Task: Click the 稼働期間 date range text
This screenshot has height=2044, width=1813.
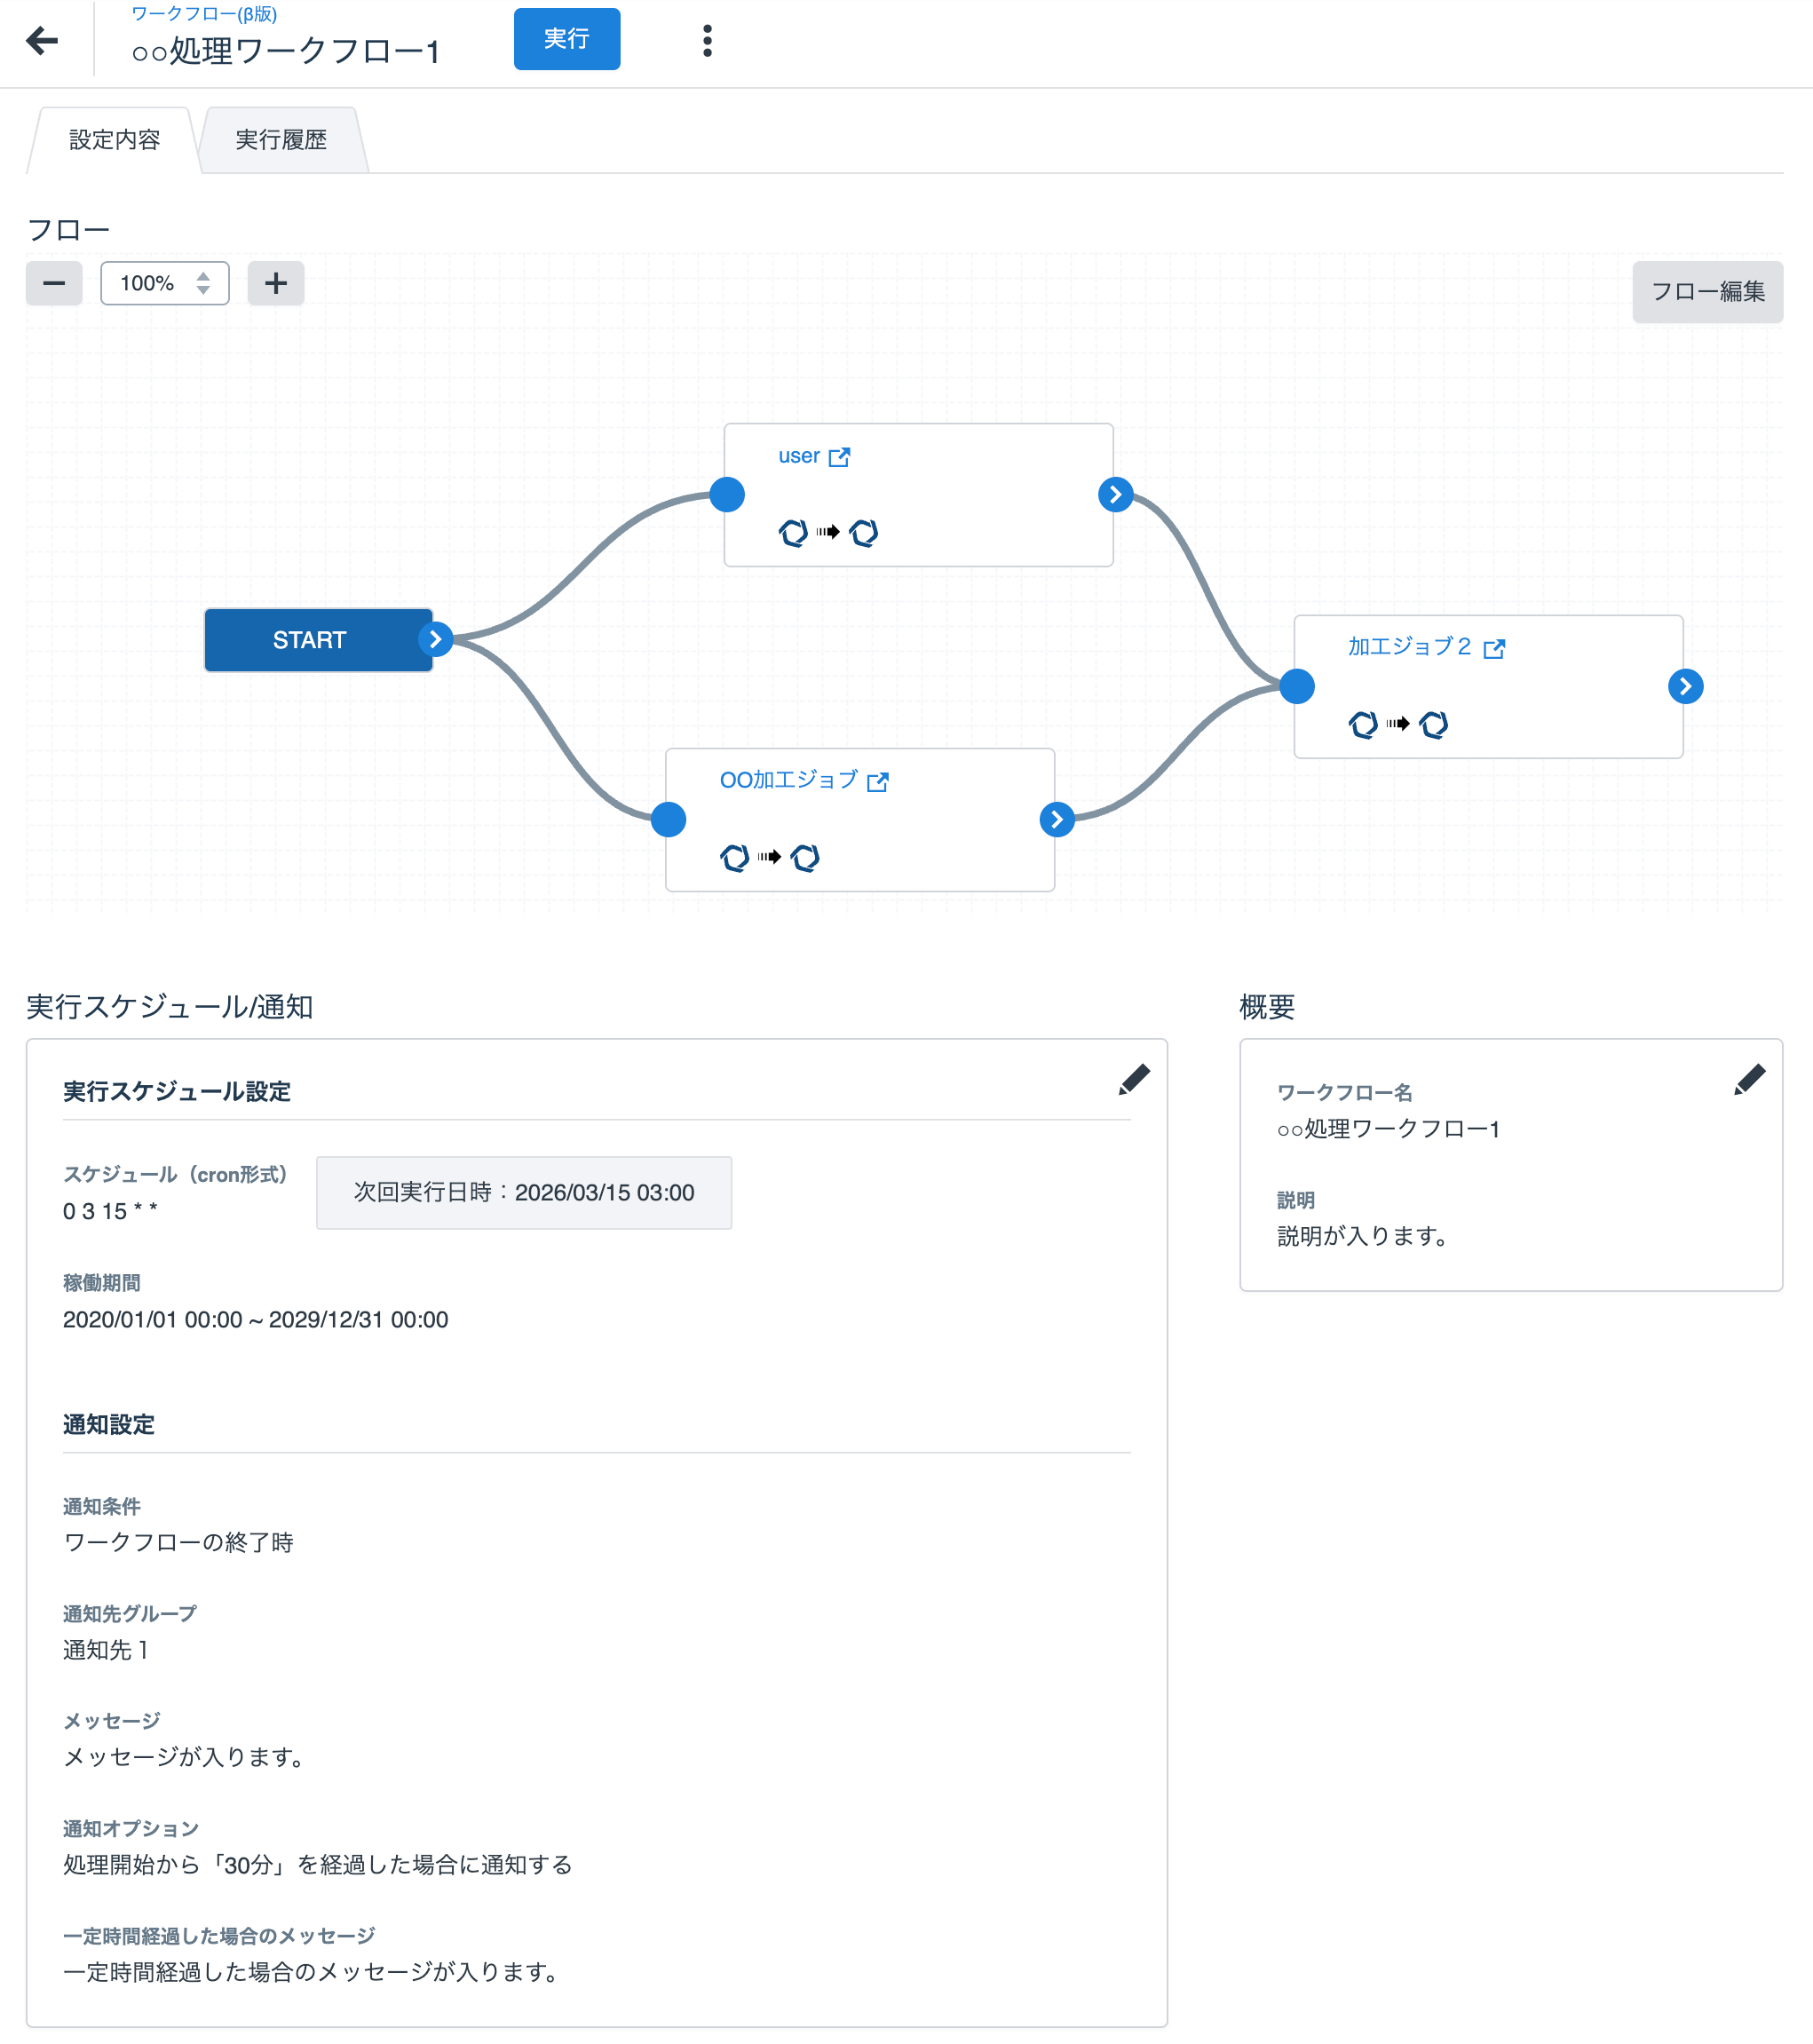Action: [255, 1320]
